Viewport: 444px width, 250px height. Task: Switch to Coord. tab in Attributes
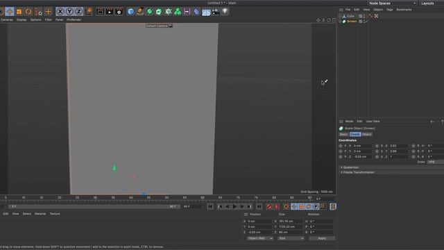(355, 134)
